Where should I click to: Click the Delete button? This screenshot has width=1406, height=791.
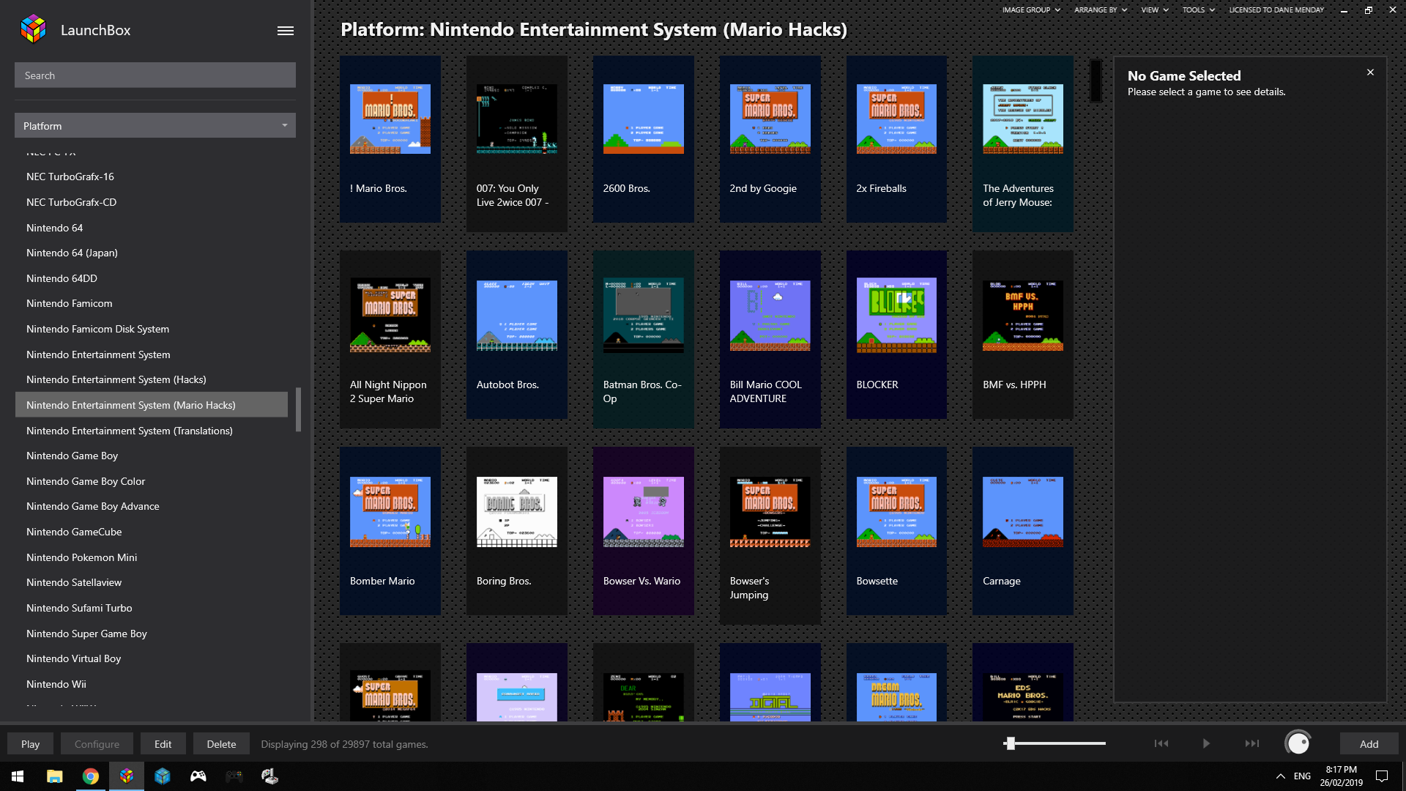tap(221, 744)
